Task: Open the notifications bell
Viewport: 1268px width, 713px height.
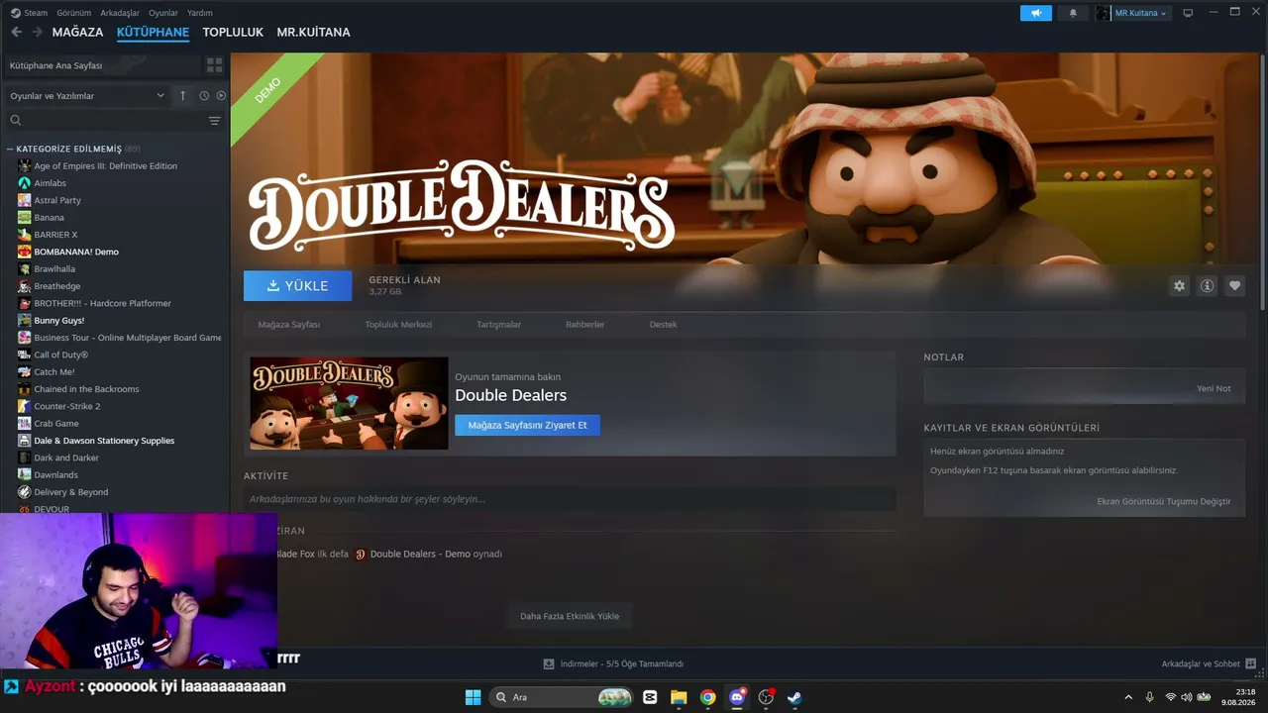Action: coord(1073,13)
